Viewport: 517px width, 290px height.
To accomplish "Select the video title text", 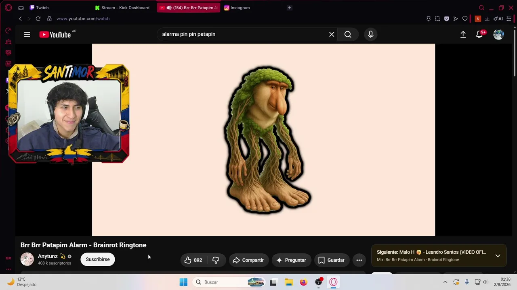I will [83, 245].
